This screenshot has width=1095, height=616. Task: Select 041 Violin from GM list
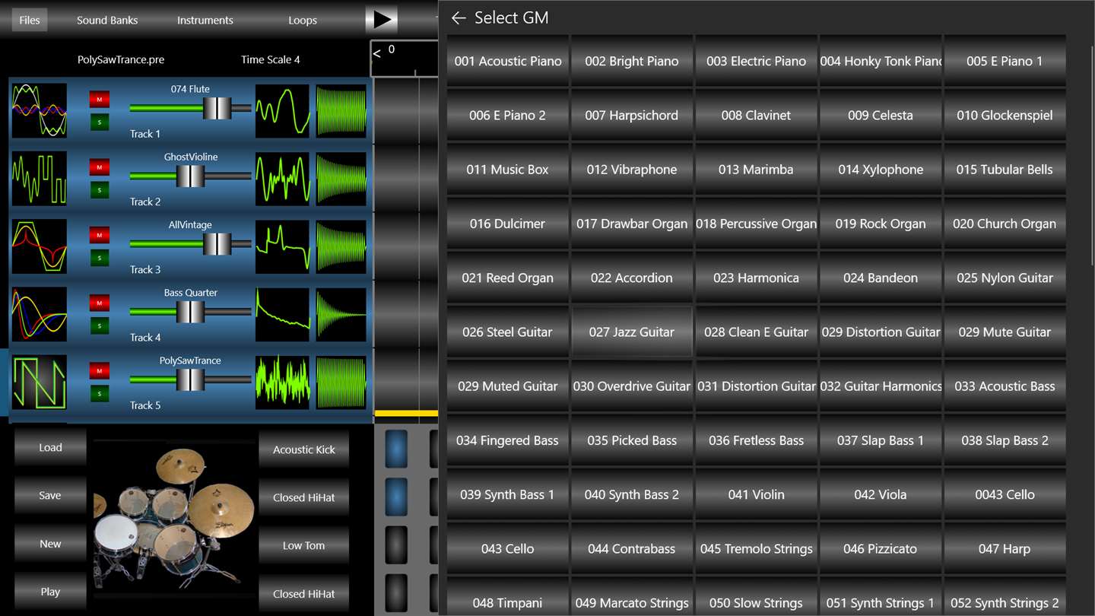click(756, 494)
